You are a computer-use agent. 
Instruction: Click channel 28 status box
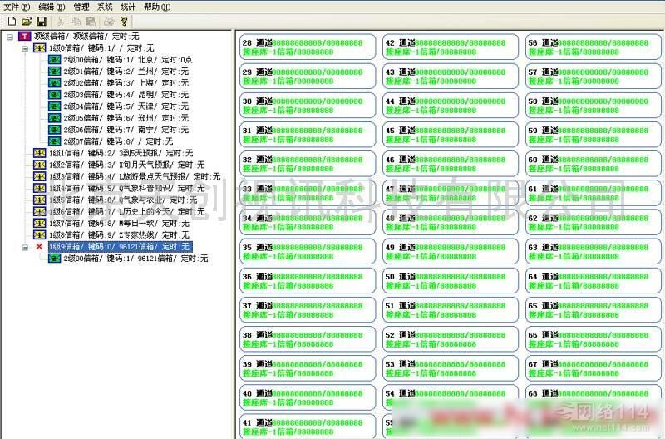pyautogui.click(x=307, y=47)
